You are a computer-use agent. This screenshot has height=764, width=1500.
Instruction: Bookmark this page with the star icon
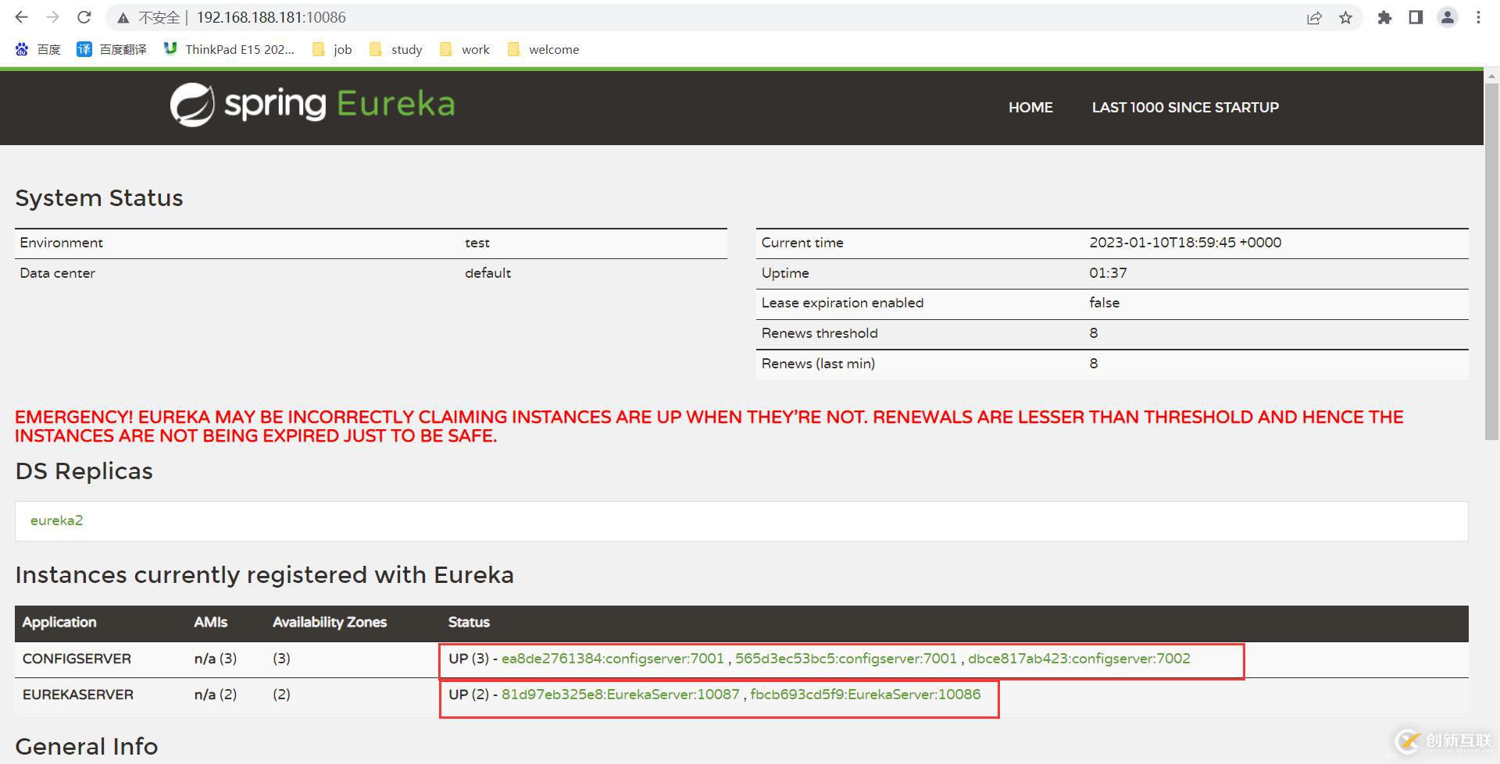[1345, 17]
